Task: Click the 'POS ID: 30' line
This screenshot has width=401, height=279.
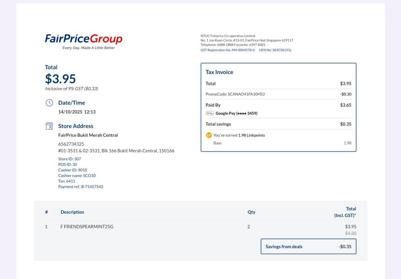Action: (x=68, y=164)
